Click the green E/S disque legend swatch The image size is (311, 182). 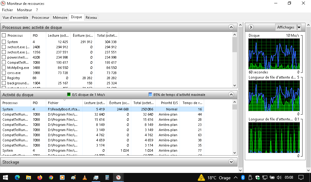pos(69,94)
